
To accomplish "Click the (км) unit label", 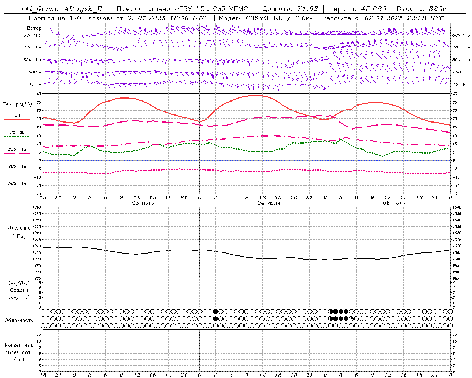I will [19, 360].
